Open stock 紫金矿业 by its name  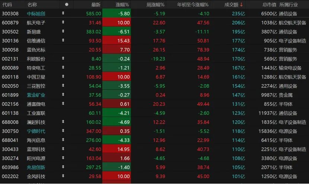36,95
